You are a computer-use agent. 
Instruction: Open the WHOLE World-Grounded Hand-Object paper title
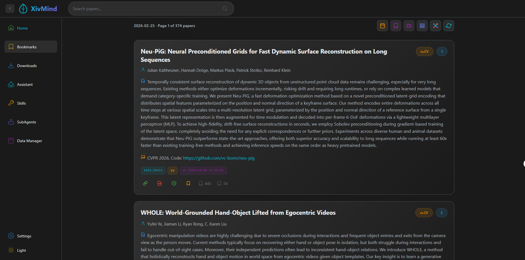(238, 213)
